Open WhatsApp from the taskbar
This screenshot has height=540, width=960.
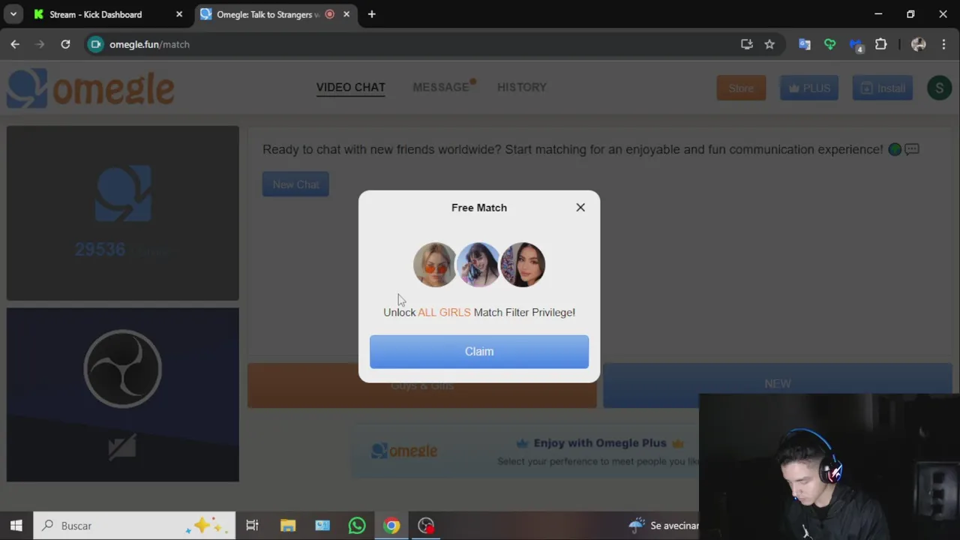click(357, 526)
